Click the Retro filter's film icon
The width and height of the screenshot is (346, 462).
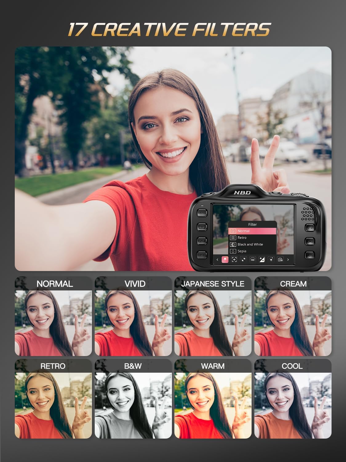233,237
